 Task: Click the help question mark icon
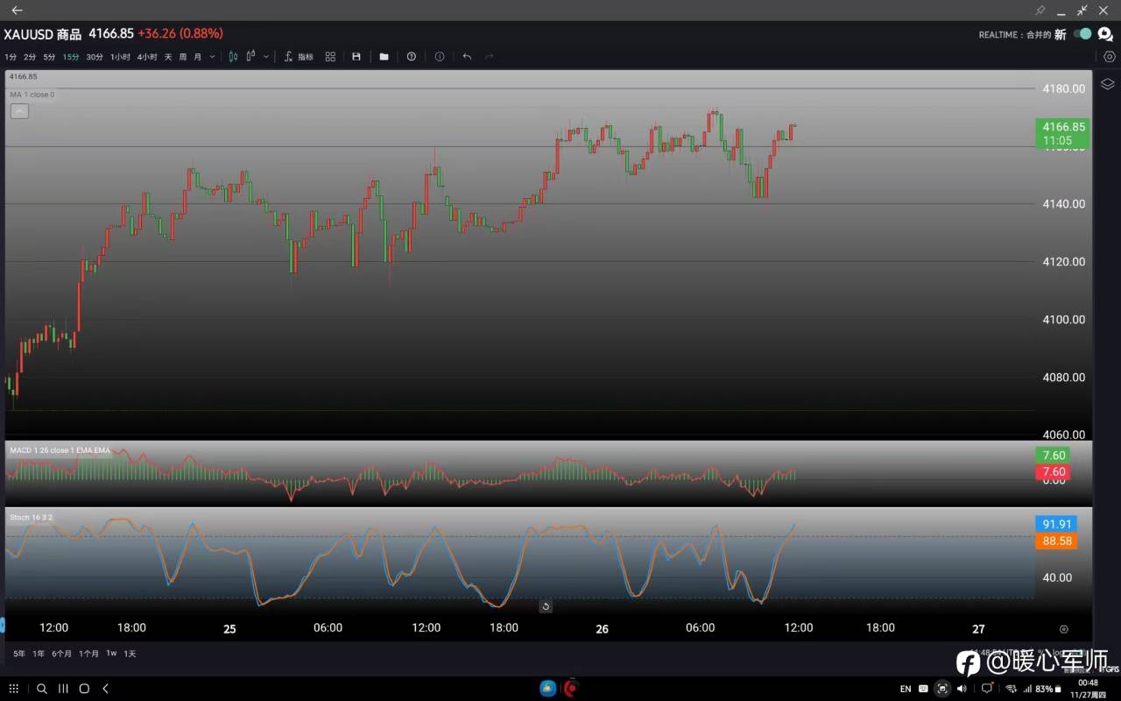[412, 56]
